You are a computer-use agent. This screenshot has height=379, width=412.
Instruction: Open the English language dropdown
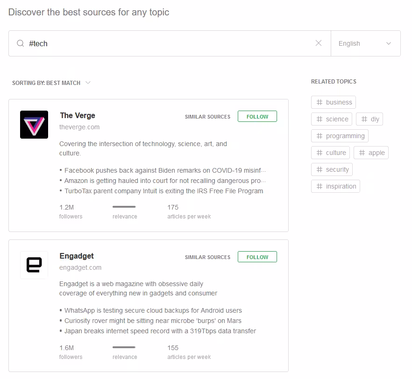pyautogui.click(x=365, y=43)
